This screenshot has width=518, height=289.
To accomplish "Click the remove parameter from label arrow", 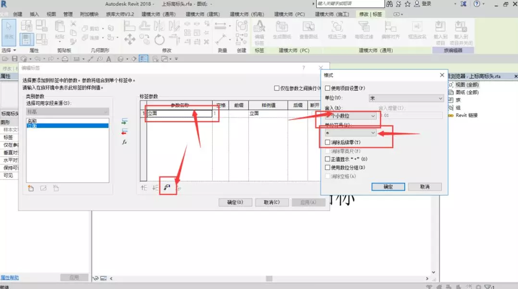I will tap(125, 131).
